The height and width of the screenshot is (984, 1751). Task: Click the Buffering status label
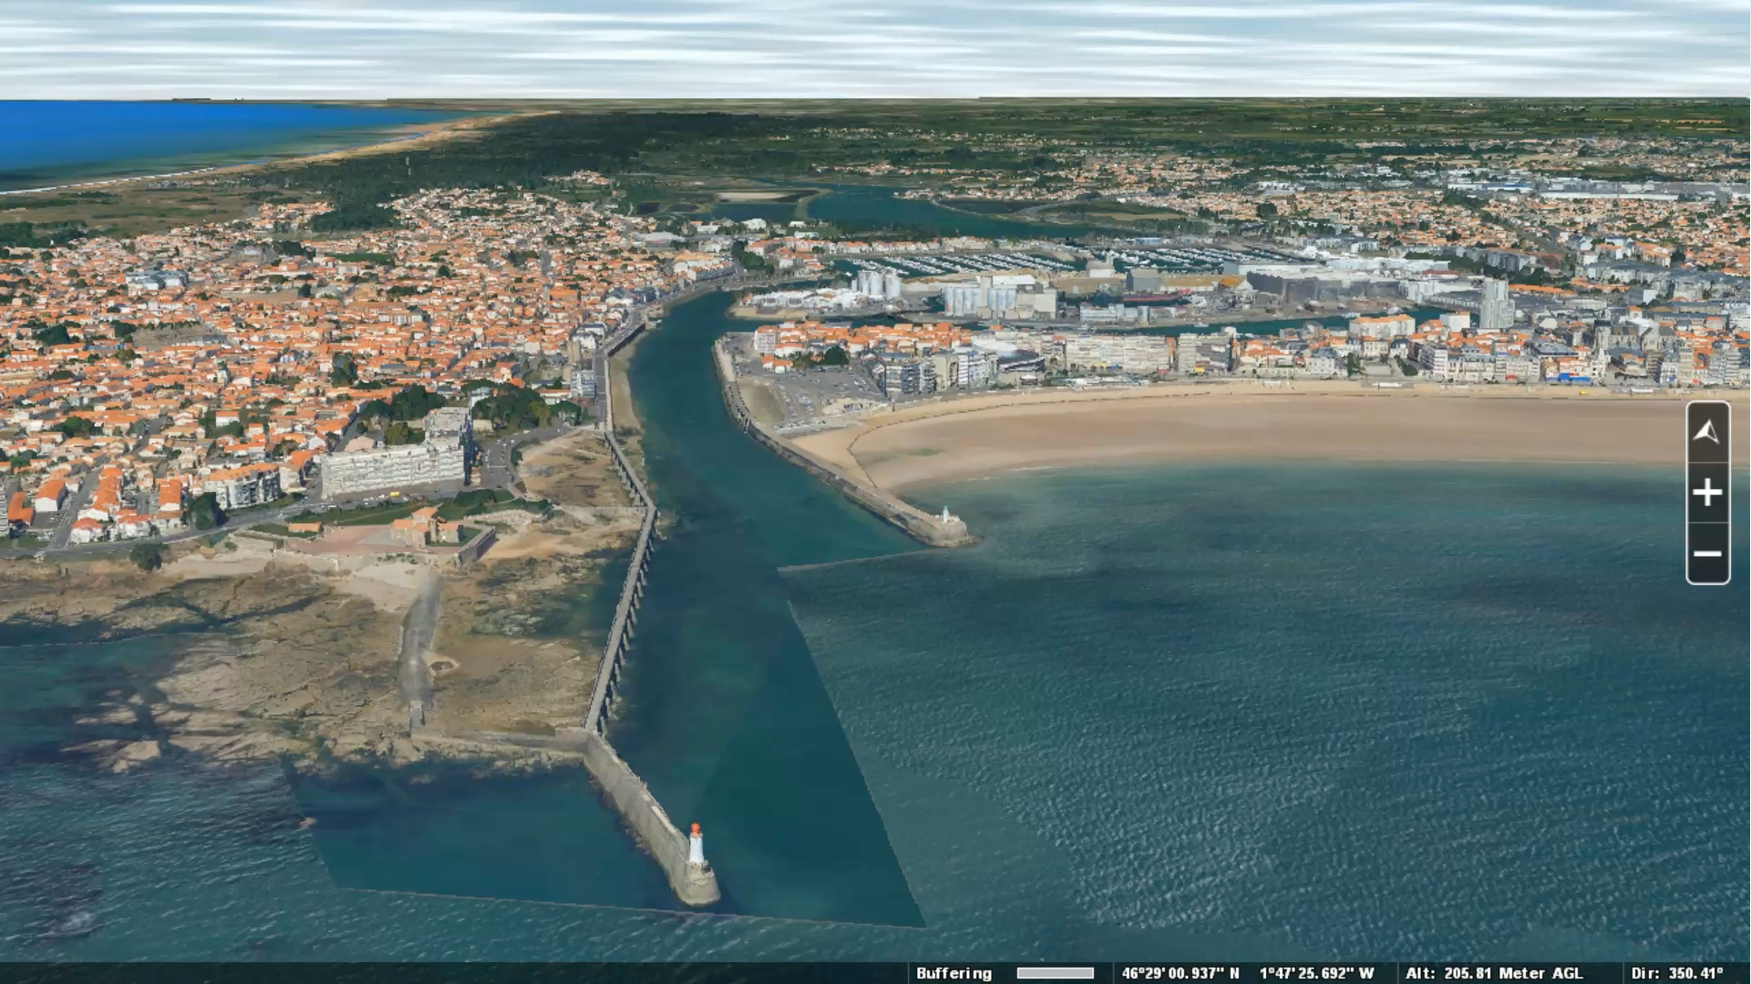[x=953, y=973]
